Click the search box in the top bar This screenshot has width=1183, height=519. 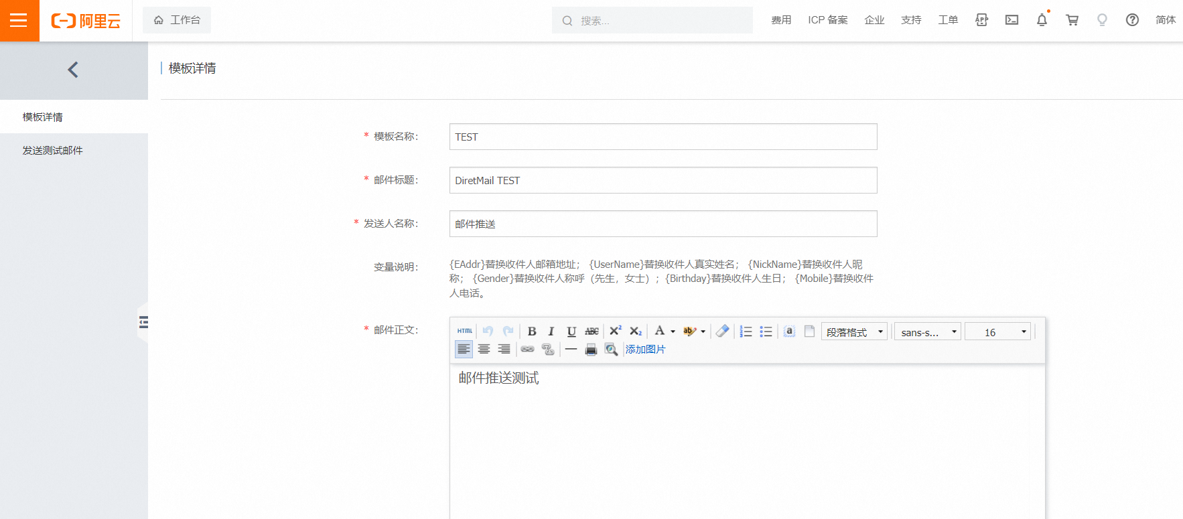coord(652,20)
